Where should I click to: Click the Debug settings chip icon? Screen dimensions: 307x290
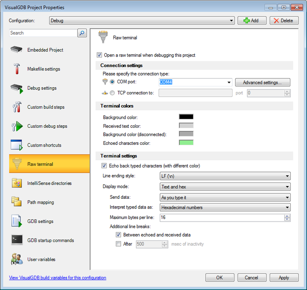[17, 89]
